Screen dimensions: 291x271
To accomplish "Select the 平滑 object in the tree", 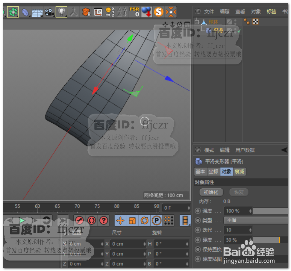I will click(x=218, y=31).
